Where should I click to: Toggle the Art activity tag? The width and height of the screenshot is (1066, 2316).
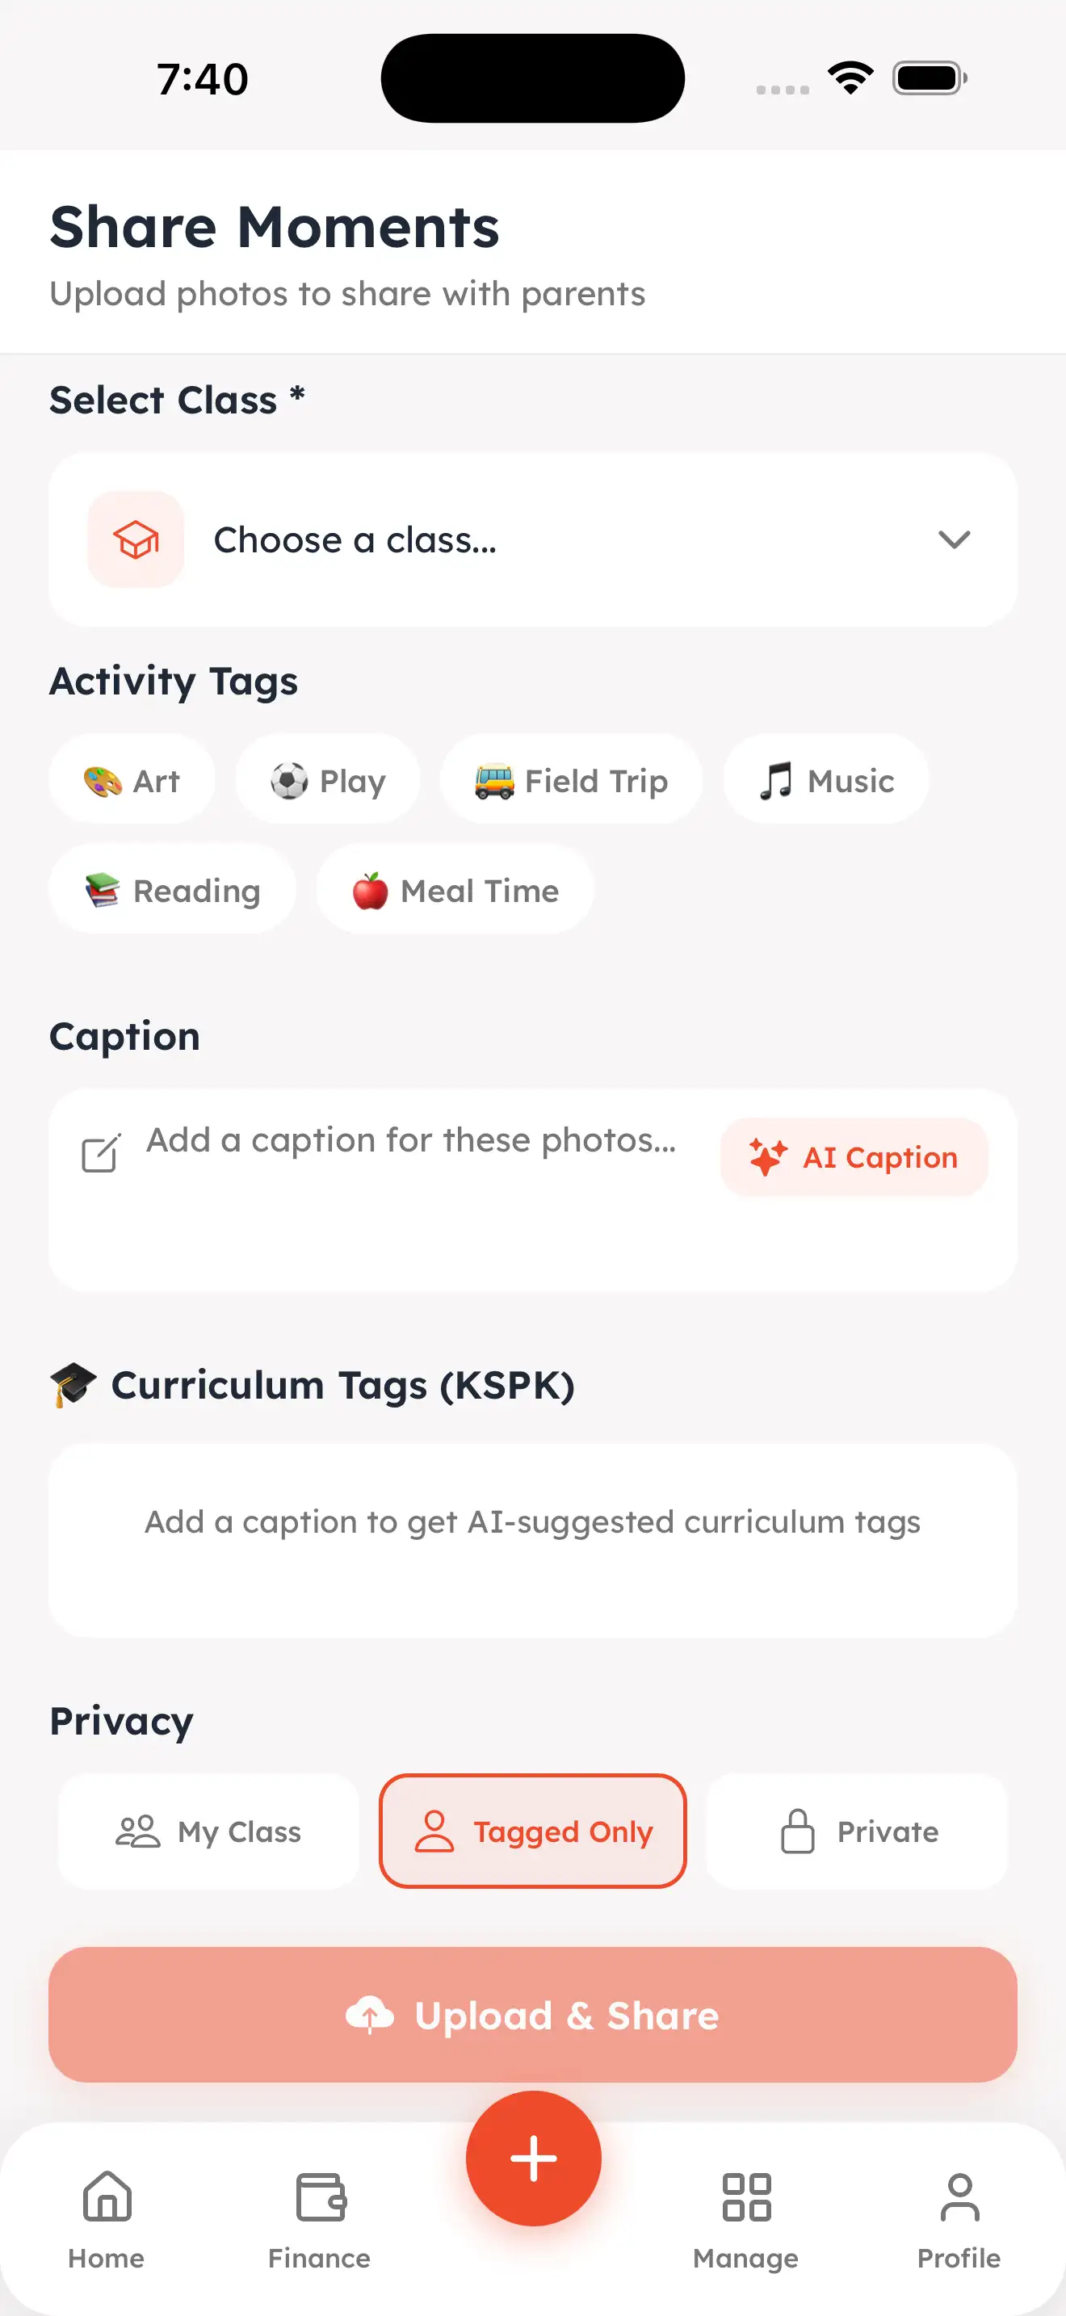(132, 780)
